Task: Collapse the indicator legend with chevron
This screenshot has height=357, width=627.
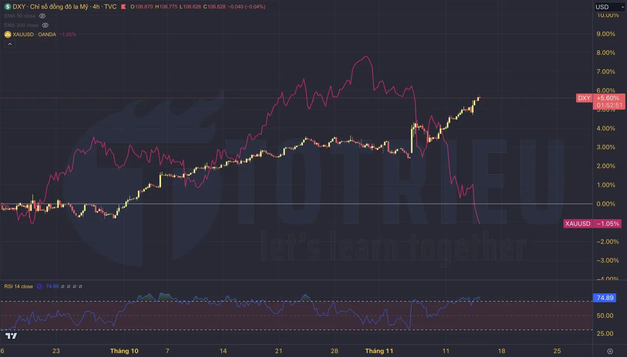Action: point(10,44)
